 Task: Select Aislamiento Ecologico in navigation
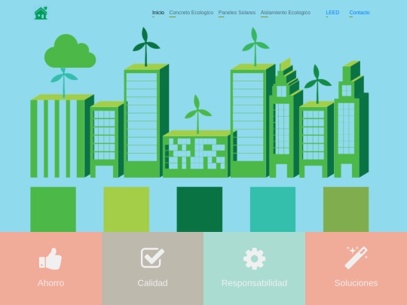click(286, 13)
